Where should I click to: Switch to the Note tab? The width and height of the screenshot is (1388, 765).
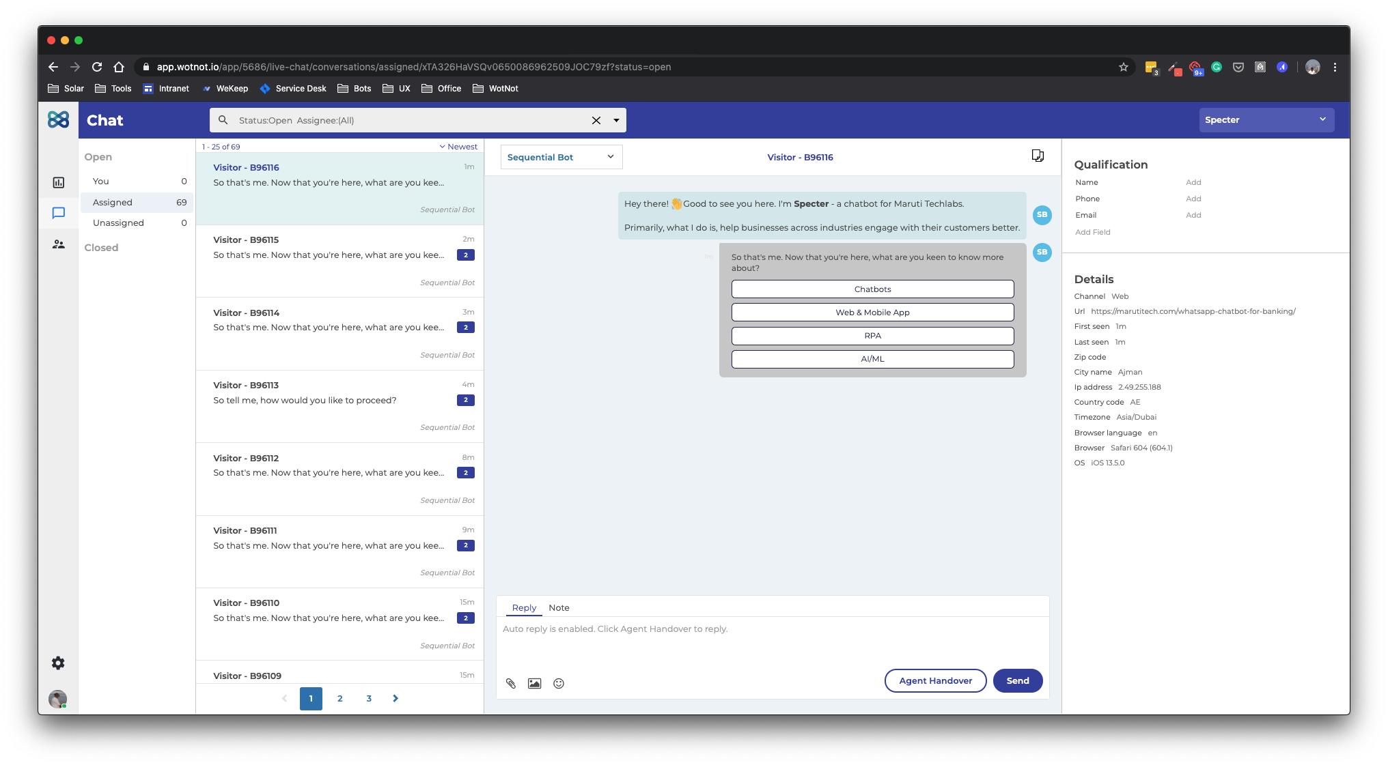559,607
